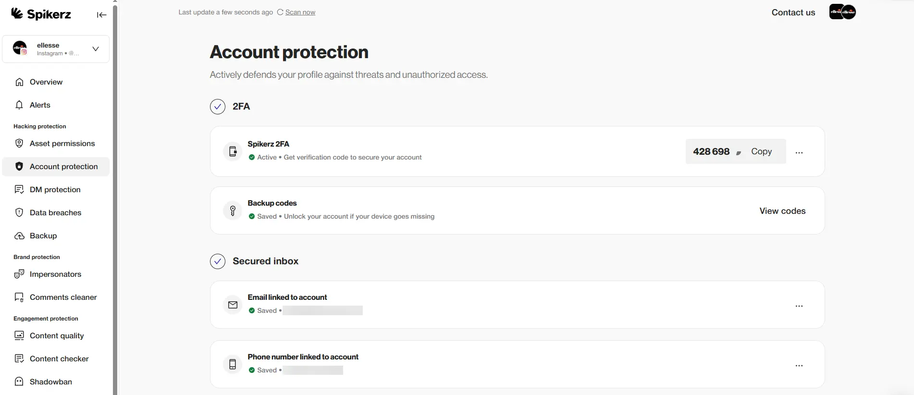
Task: Open options menu for Spikerz 2FA
Action: 799,151
